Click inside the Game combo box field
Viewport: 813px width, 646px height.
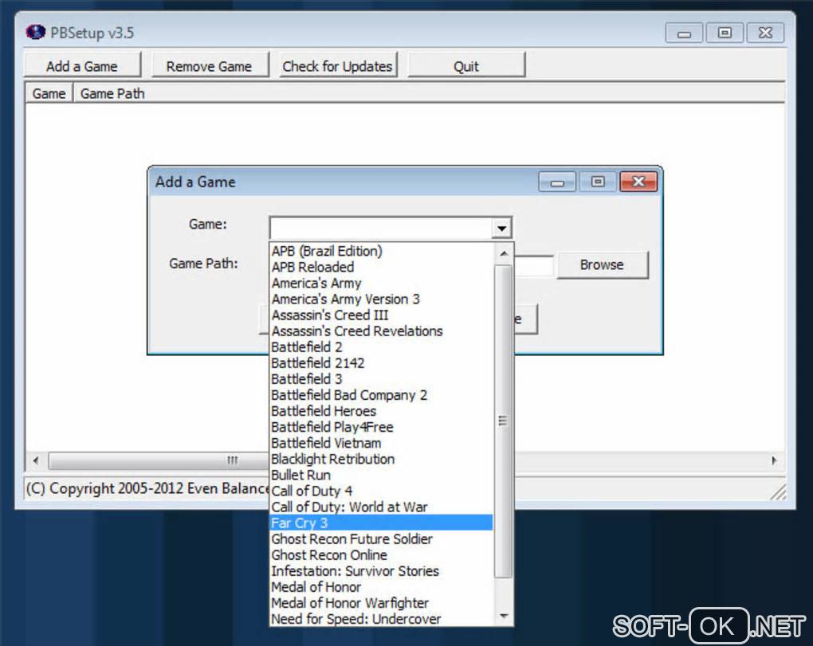[x=380, y=228]
